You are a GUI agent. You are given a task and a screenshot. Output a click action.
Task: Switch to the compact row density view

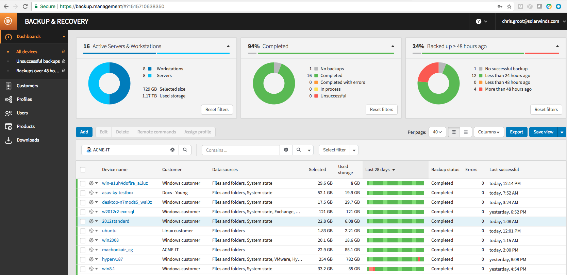(466, 132)
